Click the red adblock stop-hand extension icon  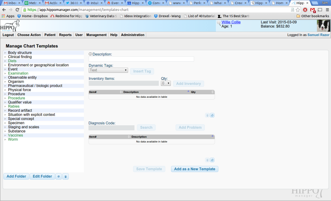tap(305, 10)
